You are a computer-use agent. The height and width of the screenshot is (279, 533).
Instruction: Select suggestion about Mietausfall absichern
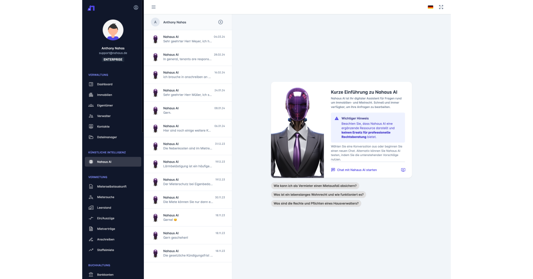pos(315,186)
